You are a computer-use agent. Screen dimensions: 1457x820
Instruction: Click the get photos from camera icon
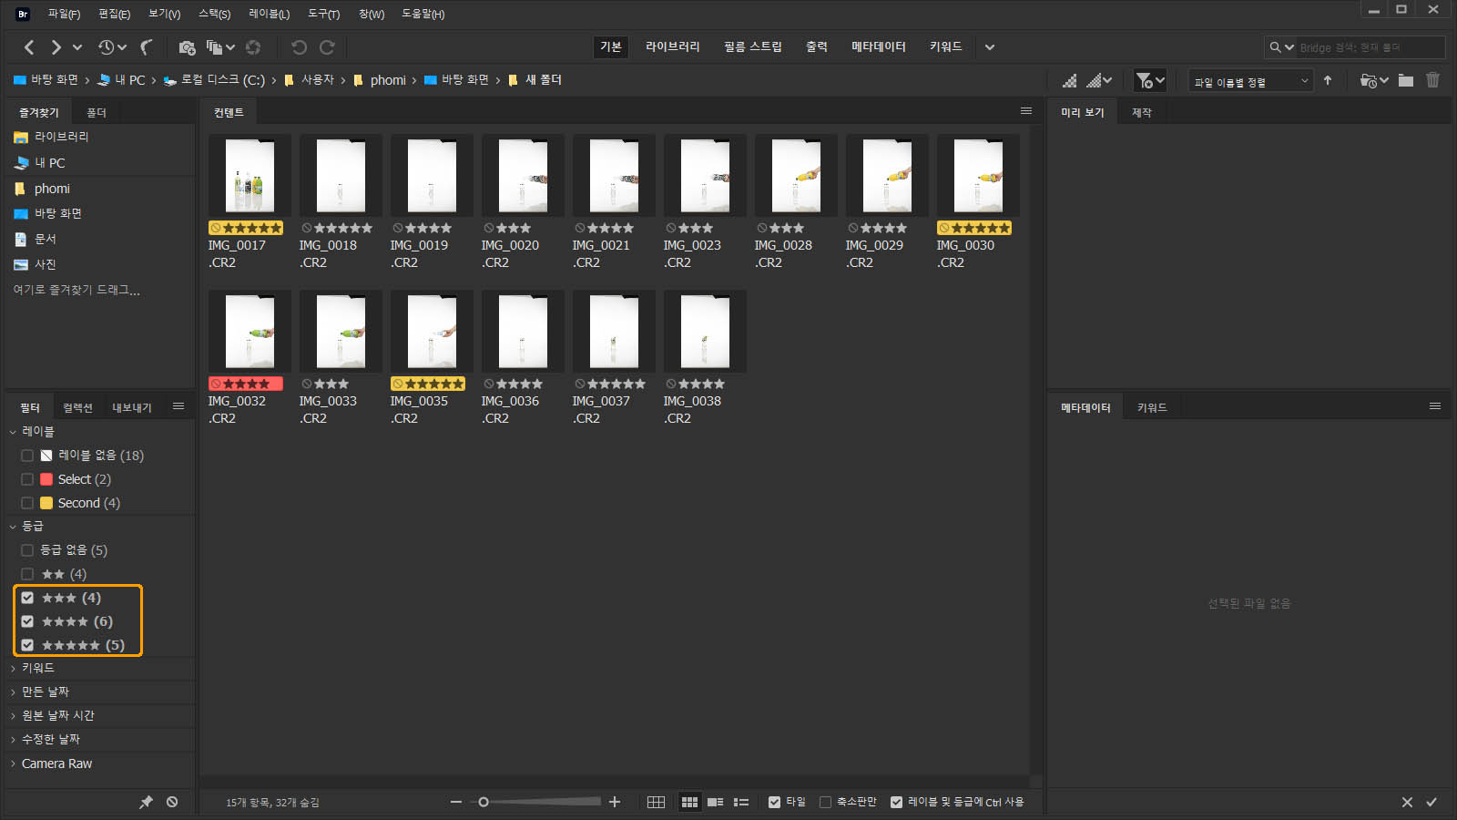188,47
